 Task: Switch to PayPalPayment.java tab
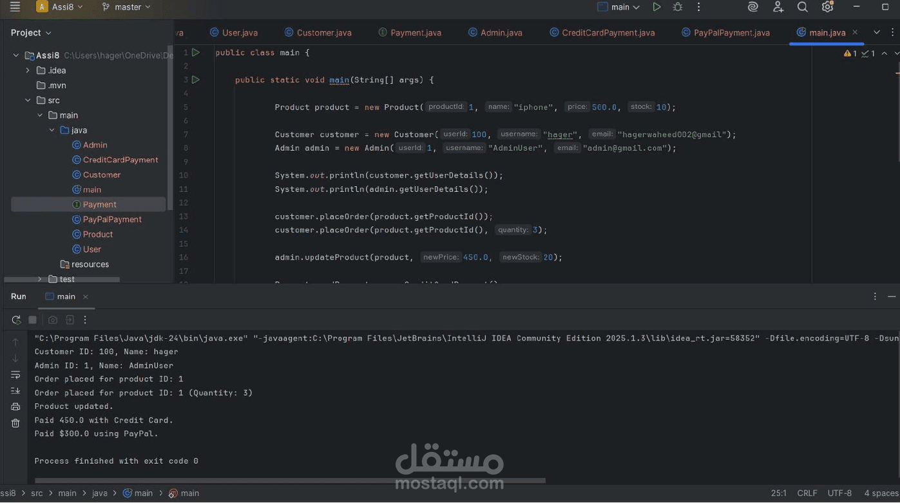[x=726, y=32]
